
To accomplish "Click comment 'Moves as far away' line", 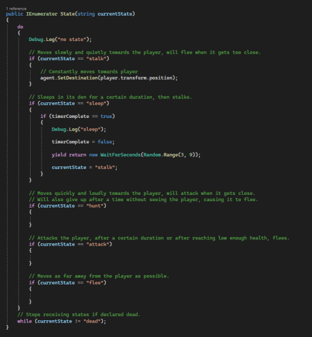I will 99,276.
